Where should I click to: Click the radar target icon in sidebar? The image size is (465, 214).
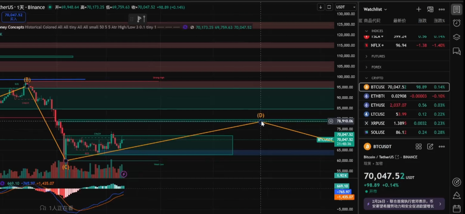457,182
